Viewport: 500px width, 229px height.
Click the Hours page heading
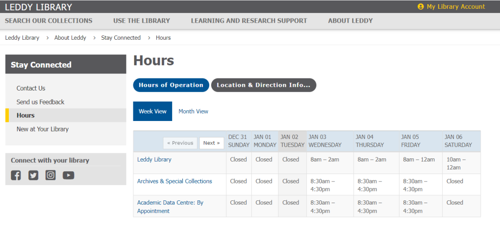coord(154,60)
